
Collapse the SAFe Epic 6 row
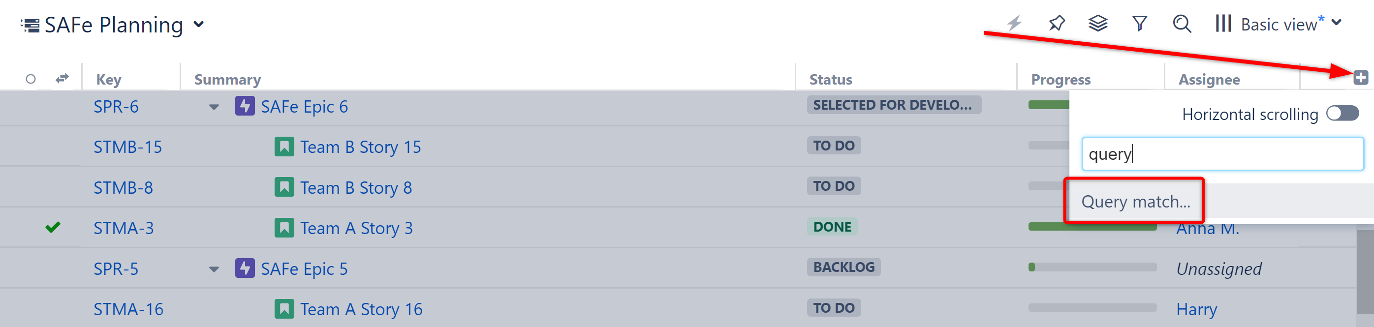click(214, 107)
